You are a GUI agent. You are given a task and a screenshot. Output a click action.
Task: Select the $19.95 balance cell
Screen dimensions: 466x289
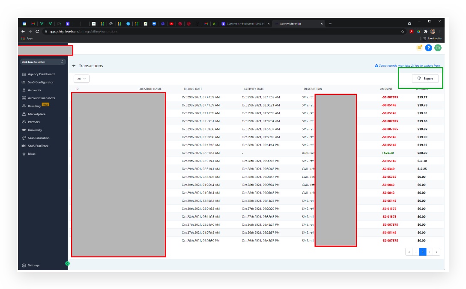point(422,145)
